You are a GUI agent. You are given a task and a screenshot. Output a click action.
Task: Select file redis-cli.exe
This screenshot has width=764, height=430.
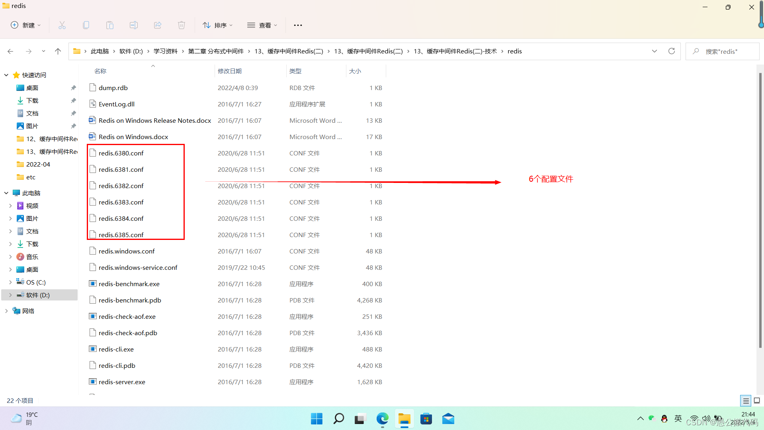116,349
